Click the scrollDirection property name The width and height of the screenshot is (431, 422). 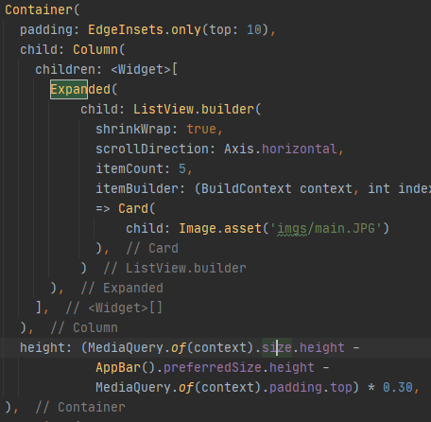point(152,149)
